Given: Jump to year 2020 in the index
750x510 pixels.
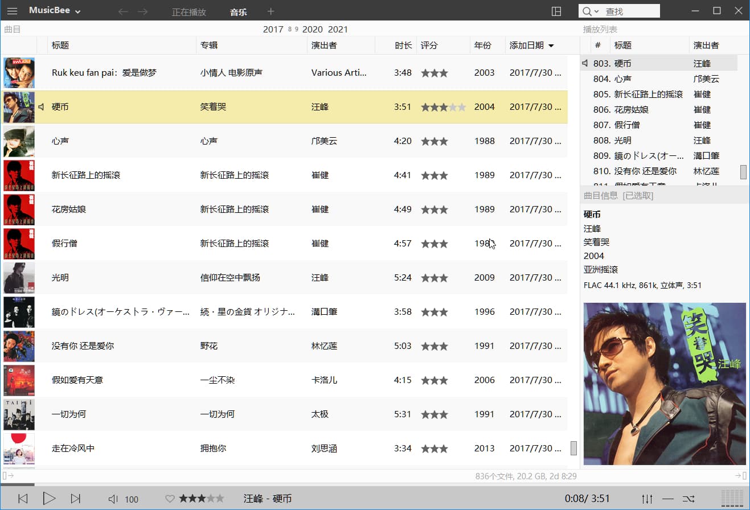Looking at the screenshot, I should pyautogui.click(x=312, y=30).
